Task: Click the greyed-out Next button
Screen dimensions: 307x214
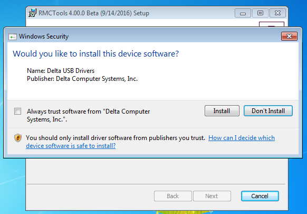Action: tap(212, 196)
